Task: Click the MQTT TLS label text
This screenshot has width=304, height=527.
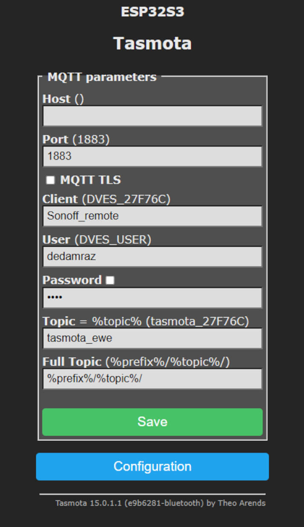Action: point(90,180)
